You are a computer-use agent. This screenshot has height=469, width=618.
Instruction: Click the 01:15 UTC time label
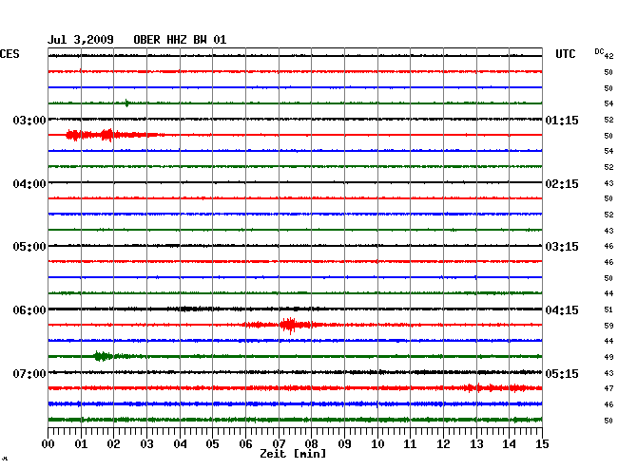(x=562, y=120)
